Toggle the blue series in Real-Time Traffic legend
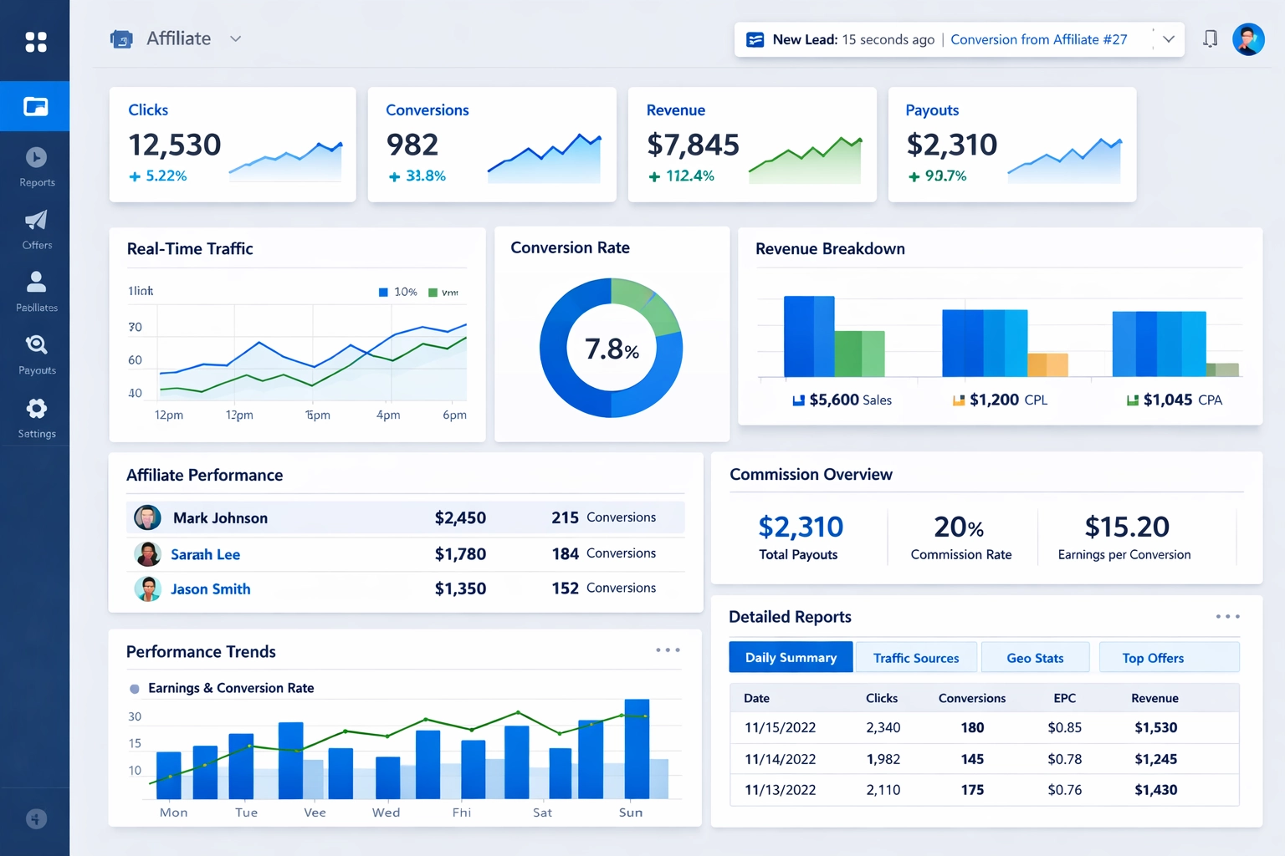The width and height of the screenshot is (1285, 856). 395,292
